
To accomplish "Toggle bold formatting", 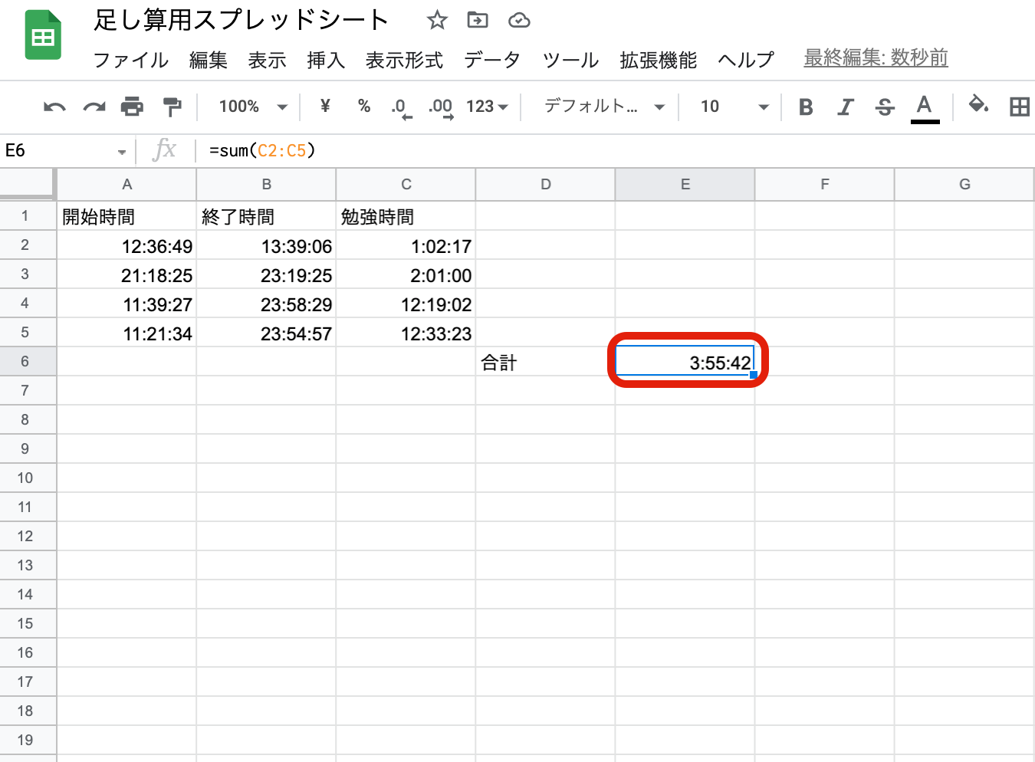I will [806, 107].
